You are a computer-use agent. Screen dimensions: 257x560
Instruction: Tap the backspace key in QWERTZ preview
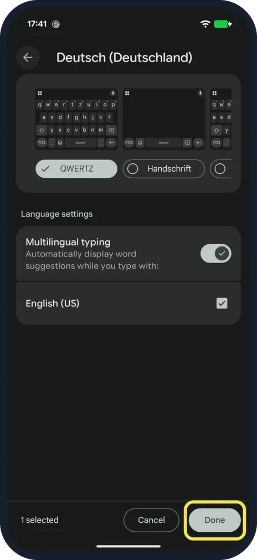111,130
